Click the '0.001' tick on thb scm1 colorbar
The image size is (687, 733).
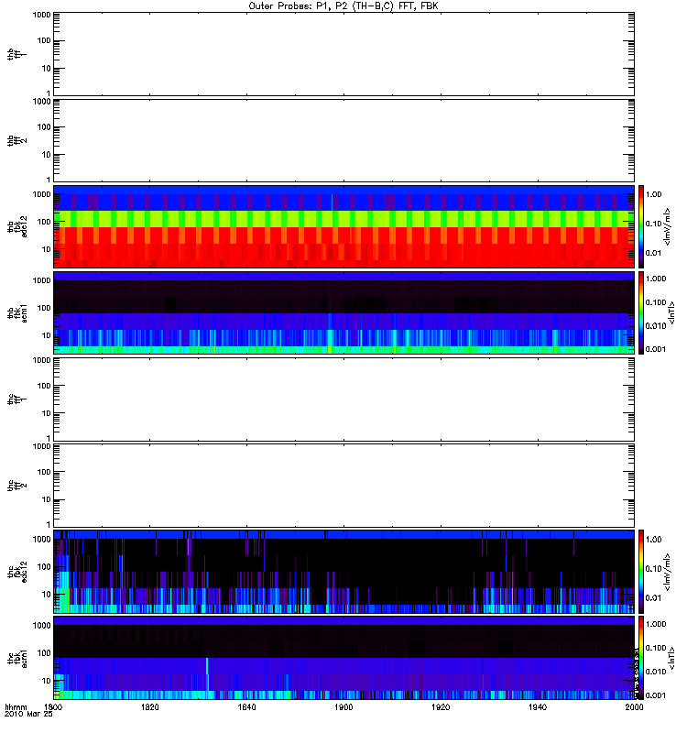coord(656,349)
